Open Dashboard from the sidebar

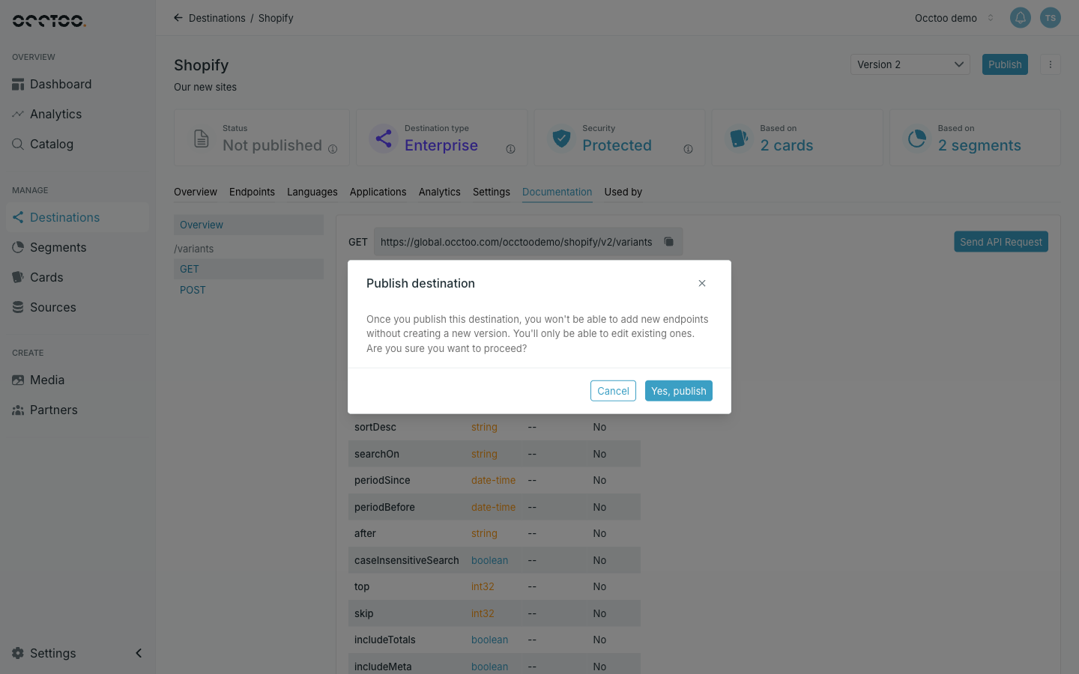pos(77,84)
